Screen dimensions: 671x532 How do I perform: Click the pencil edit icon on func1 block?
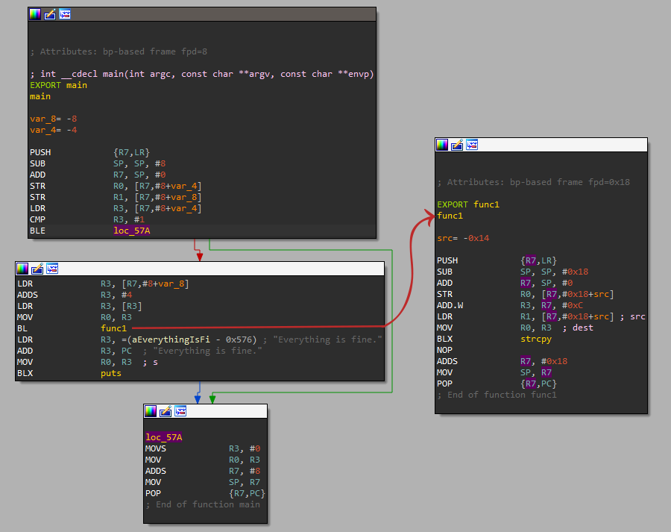coord(457,145)
